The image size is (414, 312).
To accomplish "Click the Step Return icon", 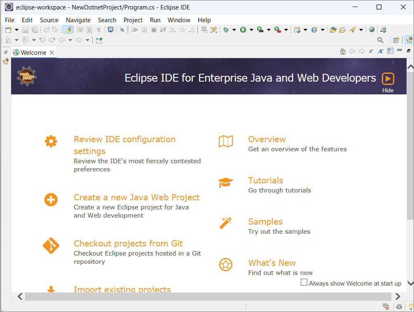I will [192, 30].
